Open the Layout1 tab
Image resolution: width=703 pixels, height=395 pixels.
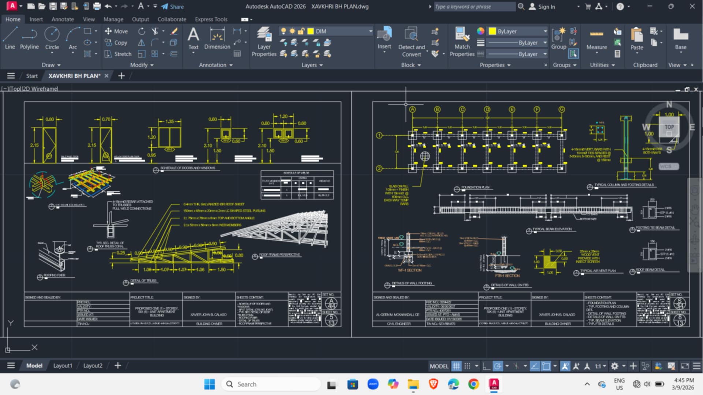63,366
